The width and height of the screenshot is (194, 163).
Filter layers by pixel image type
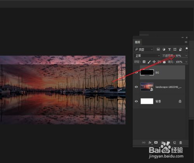158,49
